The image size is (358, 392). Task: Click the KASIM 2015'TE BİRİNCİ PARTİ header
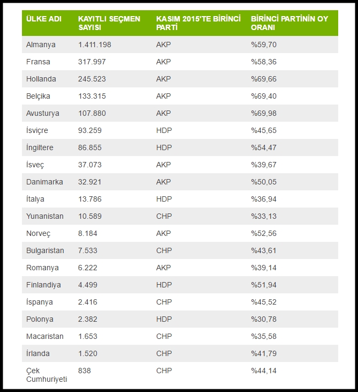(x=198, y=23)
